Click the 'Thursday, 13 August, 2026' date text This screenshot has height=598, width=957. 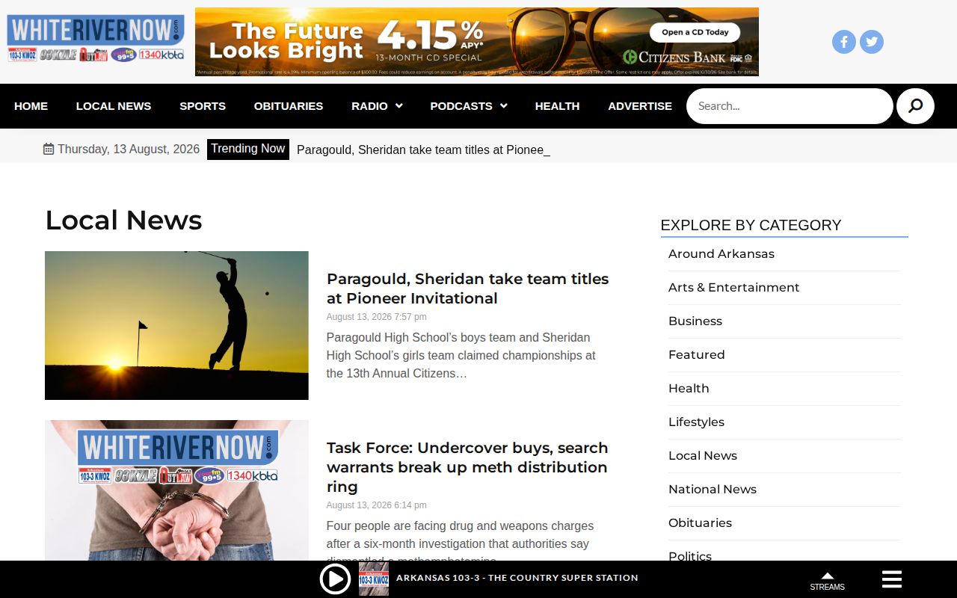129,149
